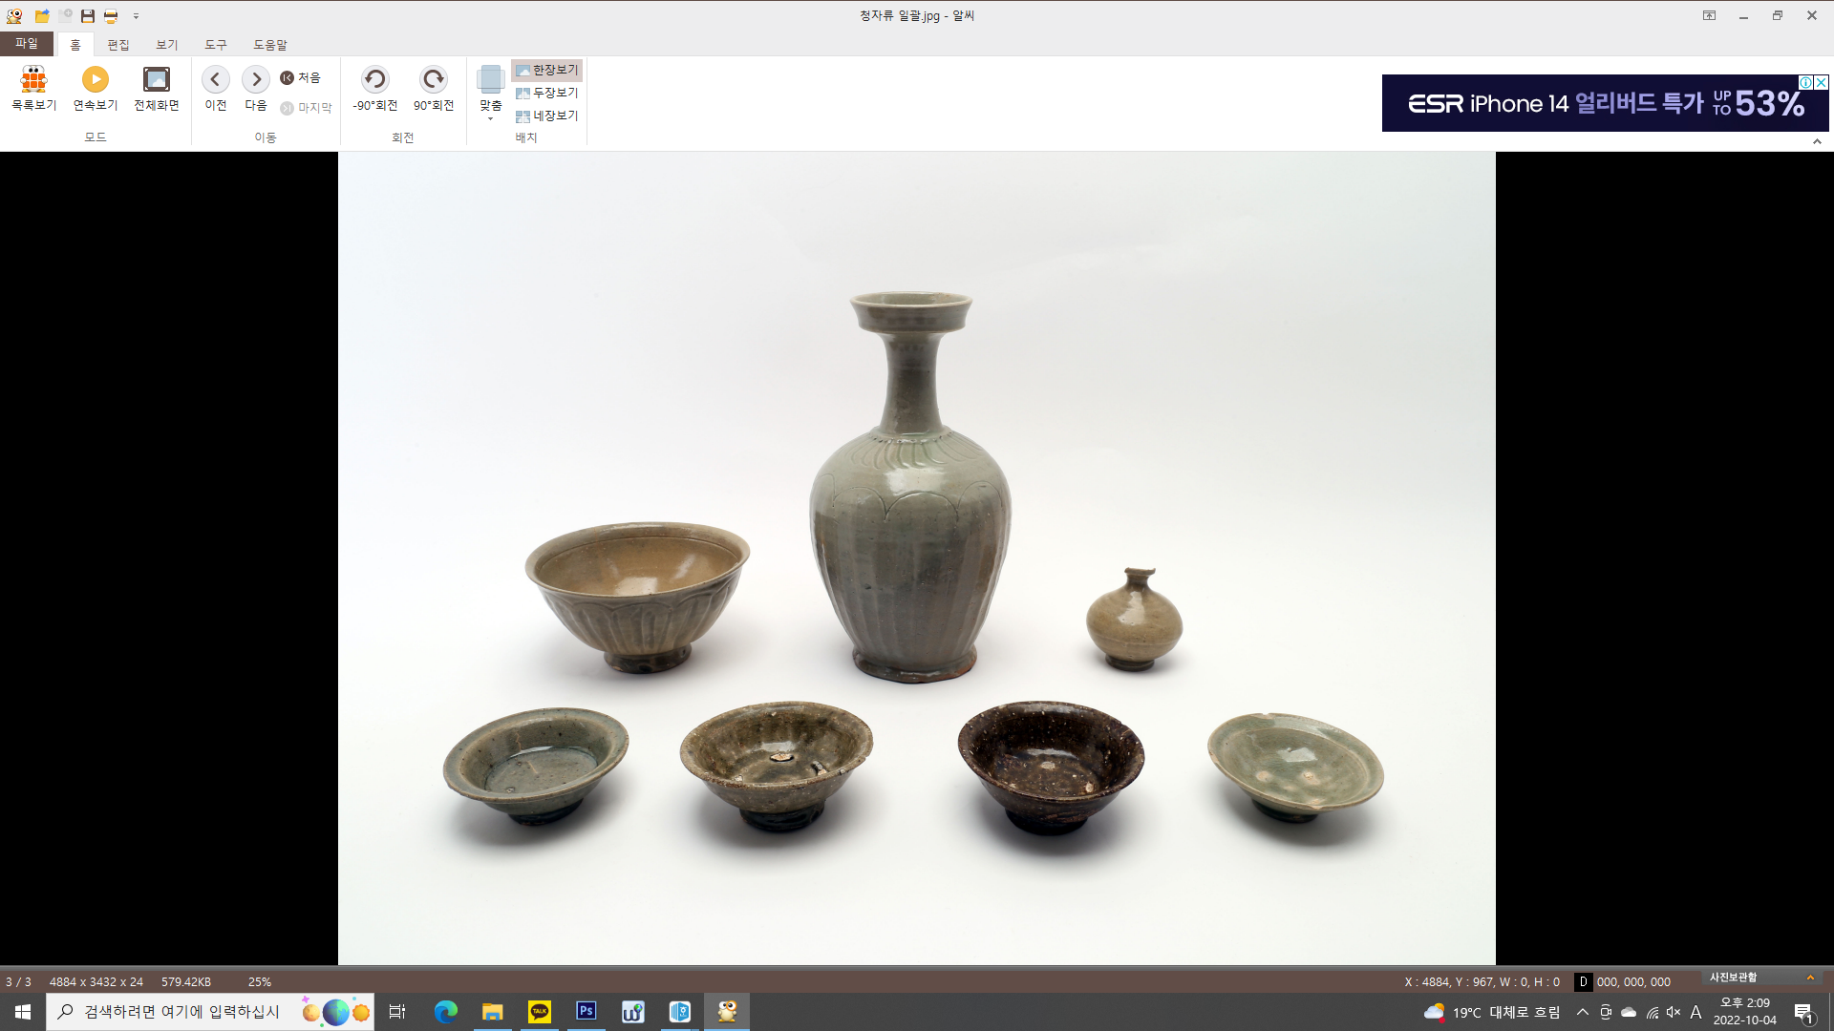Switch to two page view (두장보기)
The image size is (1834, 1031).
coord(547,93)
